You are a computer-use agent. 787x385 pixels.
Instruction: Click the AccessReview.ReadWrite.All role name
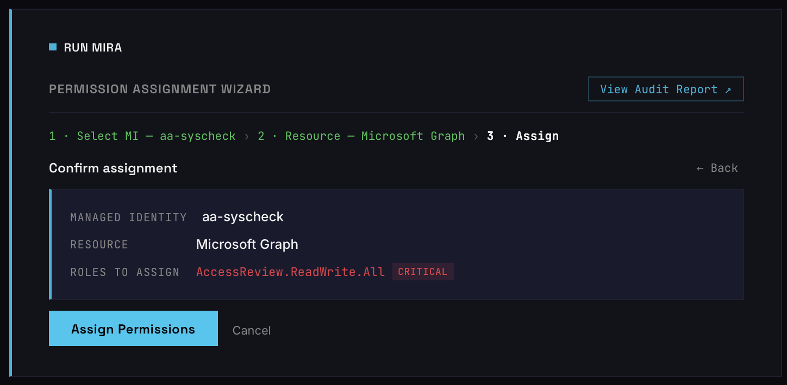(x=291, y=272)
